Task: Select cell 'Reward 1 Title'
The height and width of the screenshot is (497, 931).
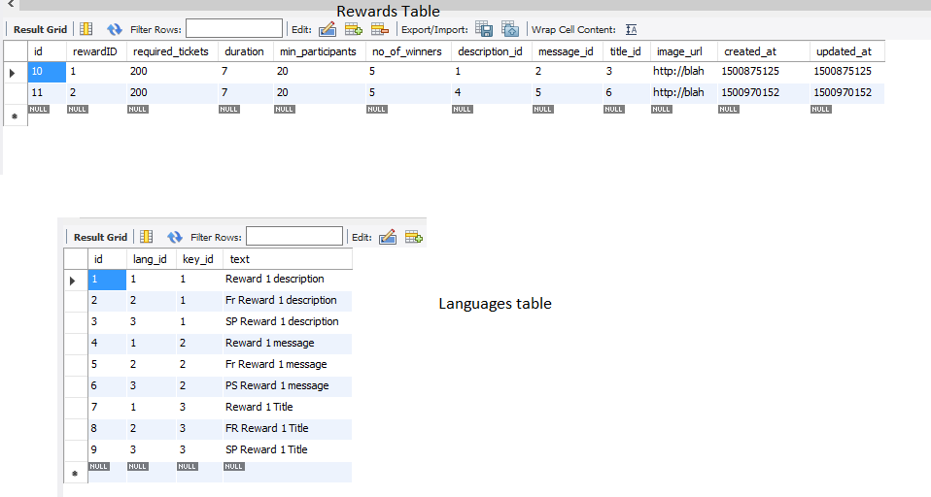Action: tap(288, 408)
